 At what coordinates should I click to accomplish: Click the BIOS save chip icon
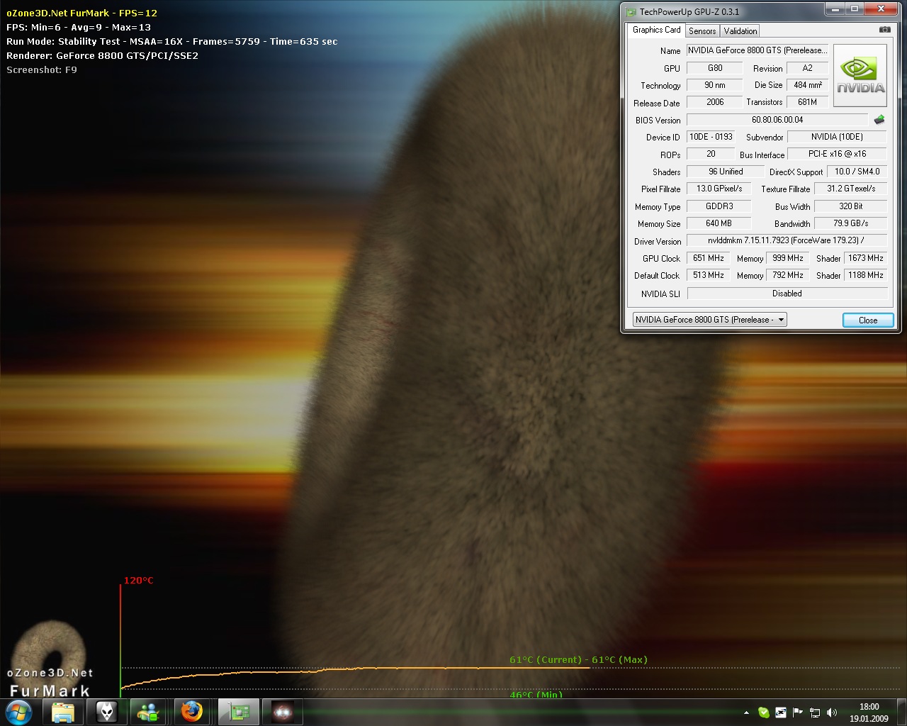pyautogui.click(x=879, y=120)
